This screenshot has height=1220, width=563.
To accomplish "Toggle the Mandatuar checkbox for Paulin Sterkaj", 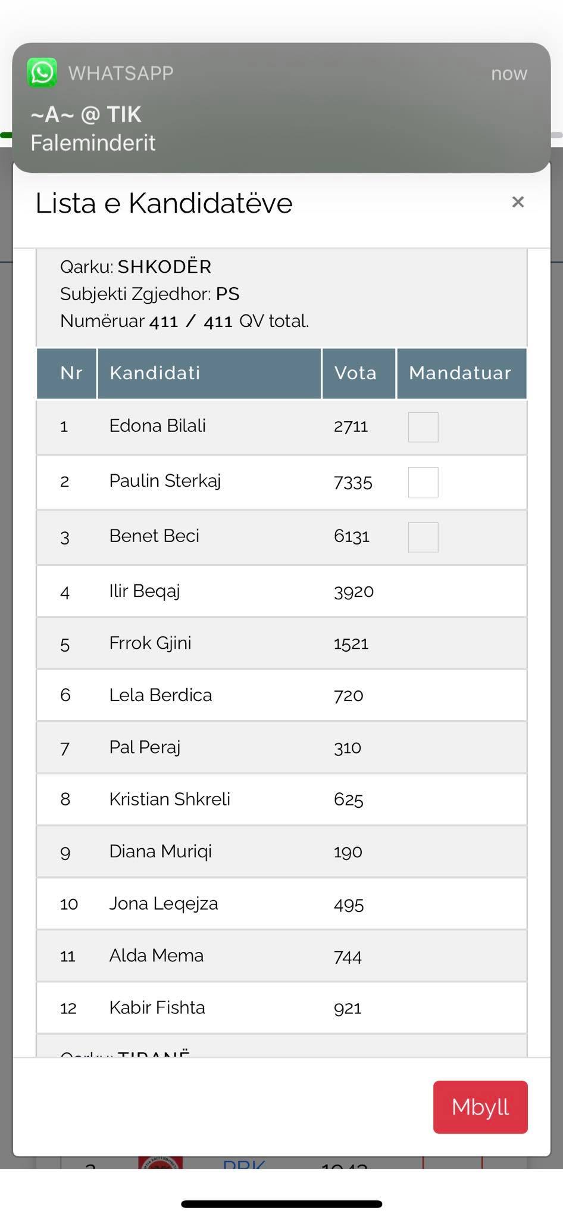I will [x=423, y=482].
